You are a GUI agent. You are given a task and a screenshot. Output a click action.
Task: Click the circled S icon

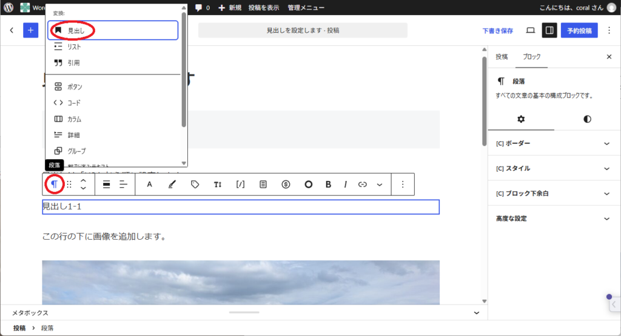tap(286, 184)
